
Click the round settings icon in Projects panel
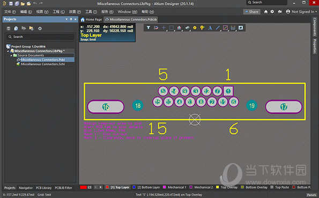[40, 28]
